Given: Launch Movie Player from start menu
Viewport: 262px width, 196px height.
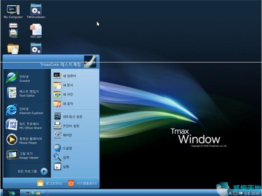Looking at the screenshot, I should (24, 140).
